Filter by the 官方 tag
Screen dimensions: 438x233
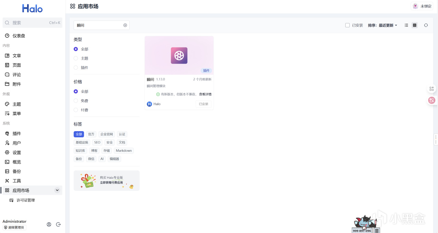[x=91, y=134]
